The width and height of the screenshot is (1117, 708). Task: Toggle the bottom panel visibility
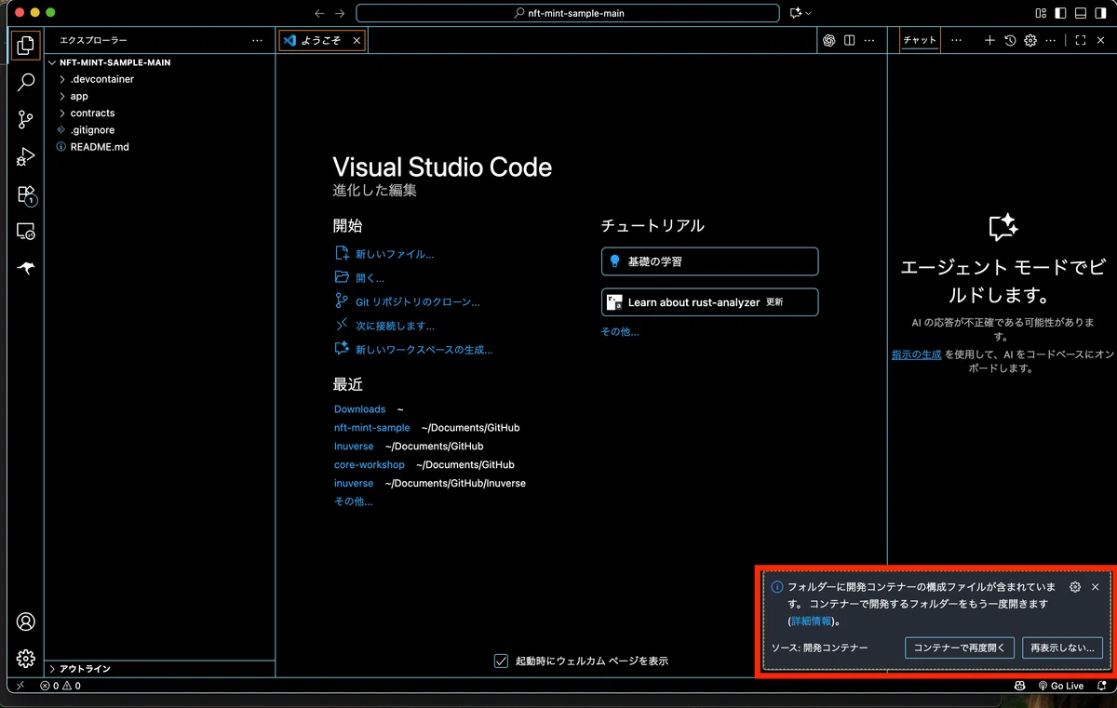click(1081, 13)
